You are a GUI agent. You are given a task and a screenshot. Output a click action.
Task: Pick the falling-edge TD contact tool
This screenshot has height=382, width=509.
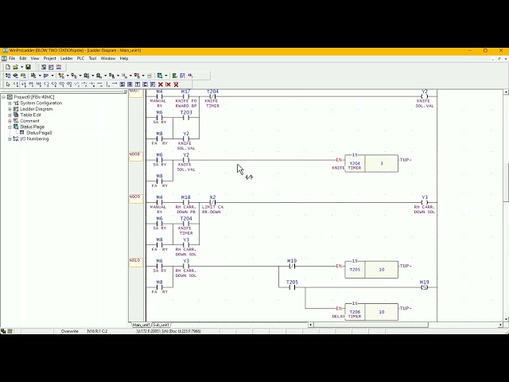(39, 84)
